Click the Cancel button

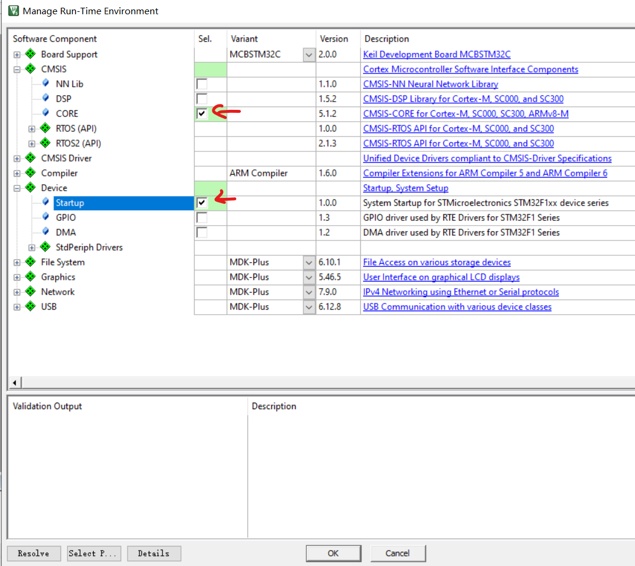398,553
